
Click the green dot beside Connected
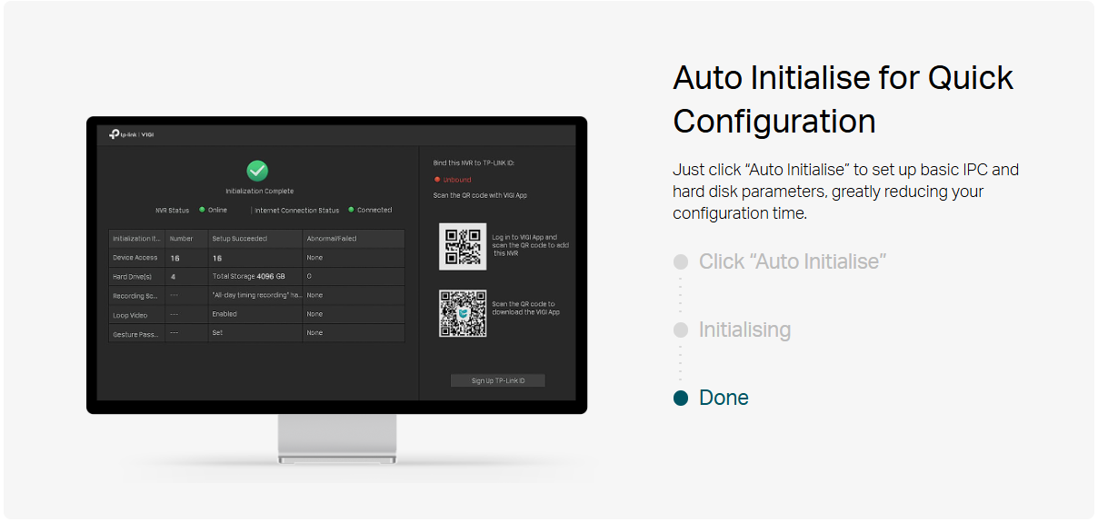tap(351, 210)
